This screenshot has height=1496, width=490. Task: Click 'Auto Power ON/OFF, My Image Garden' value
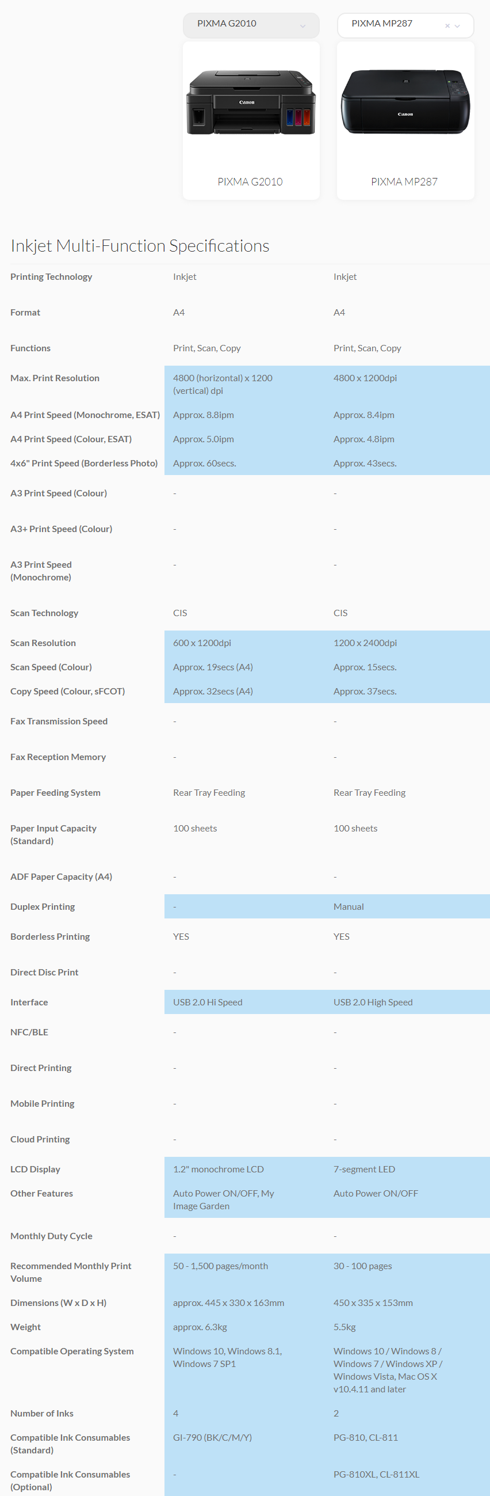[223, 1200]
